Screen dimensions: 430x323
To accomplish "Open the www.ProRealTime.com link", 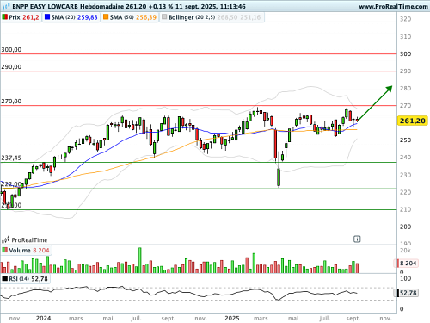I will point(393,6).
